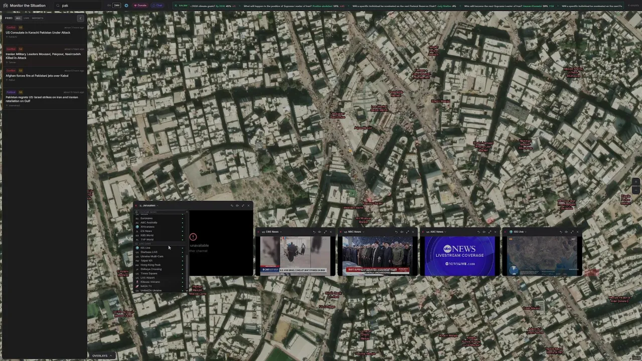642x361 pixels.
Task: Open the NBC News channel dropdown
Action: pos(354,232)
